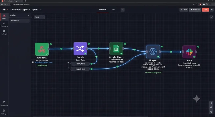Select the Switch node icon

80,49
